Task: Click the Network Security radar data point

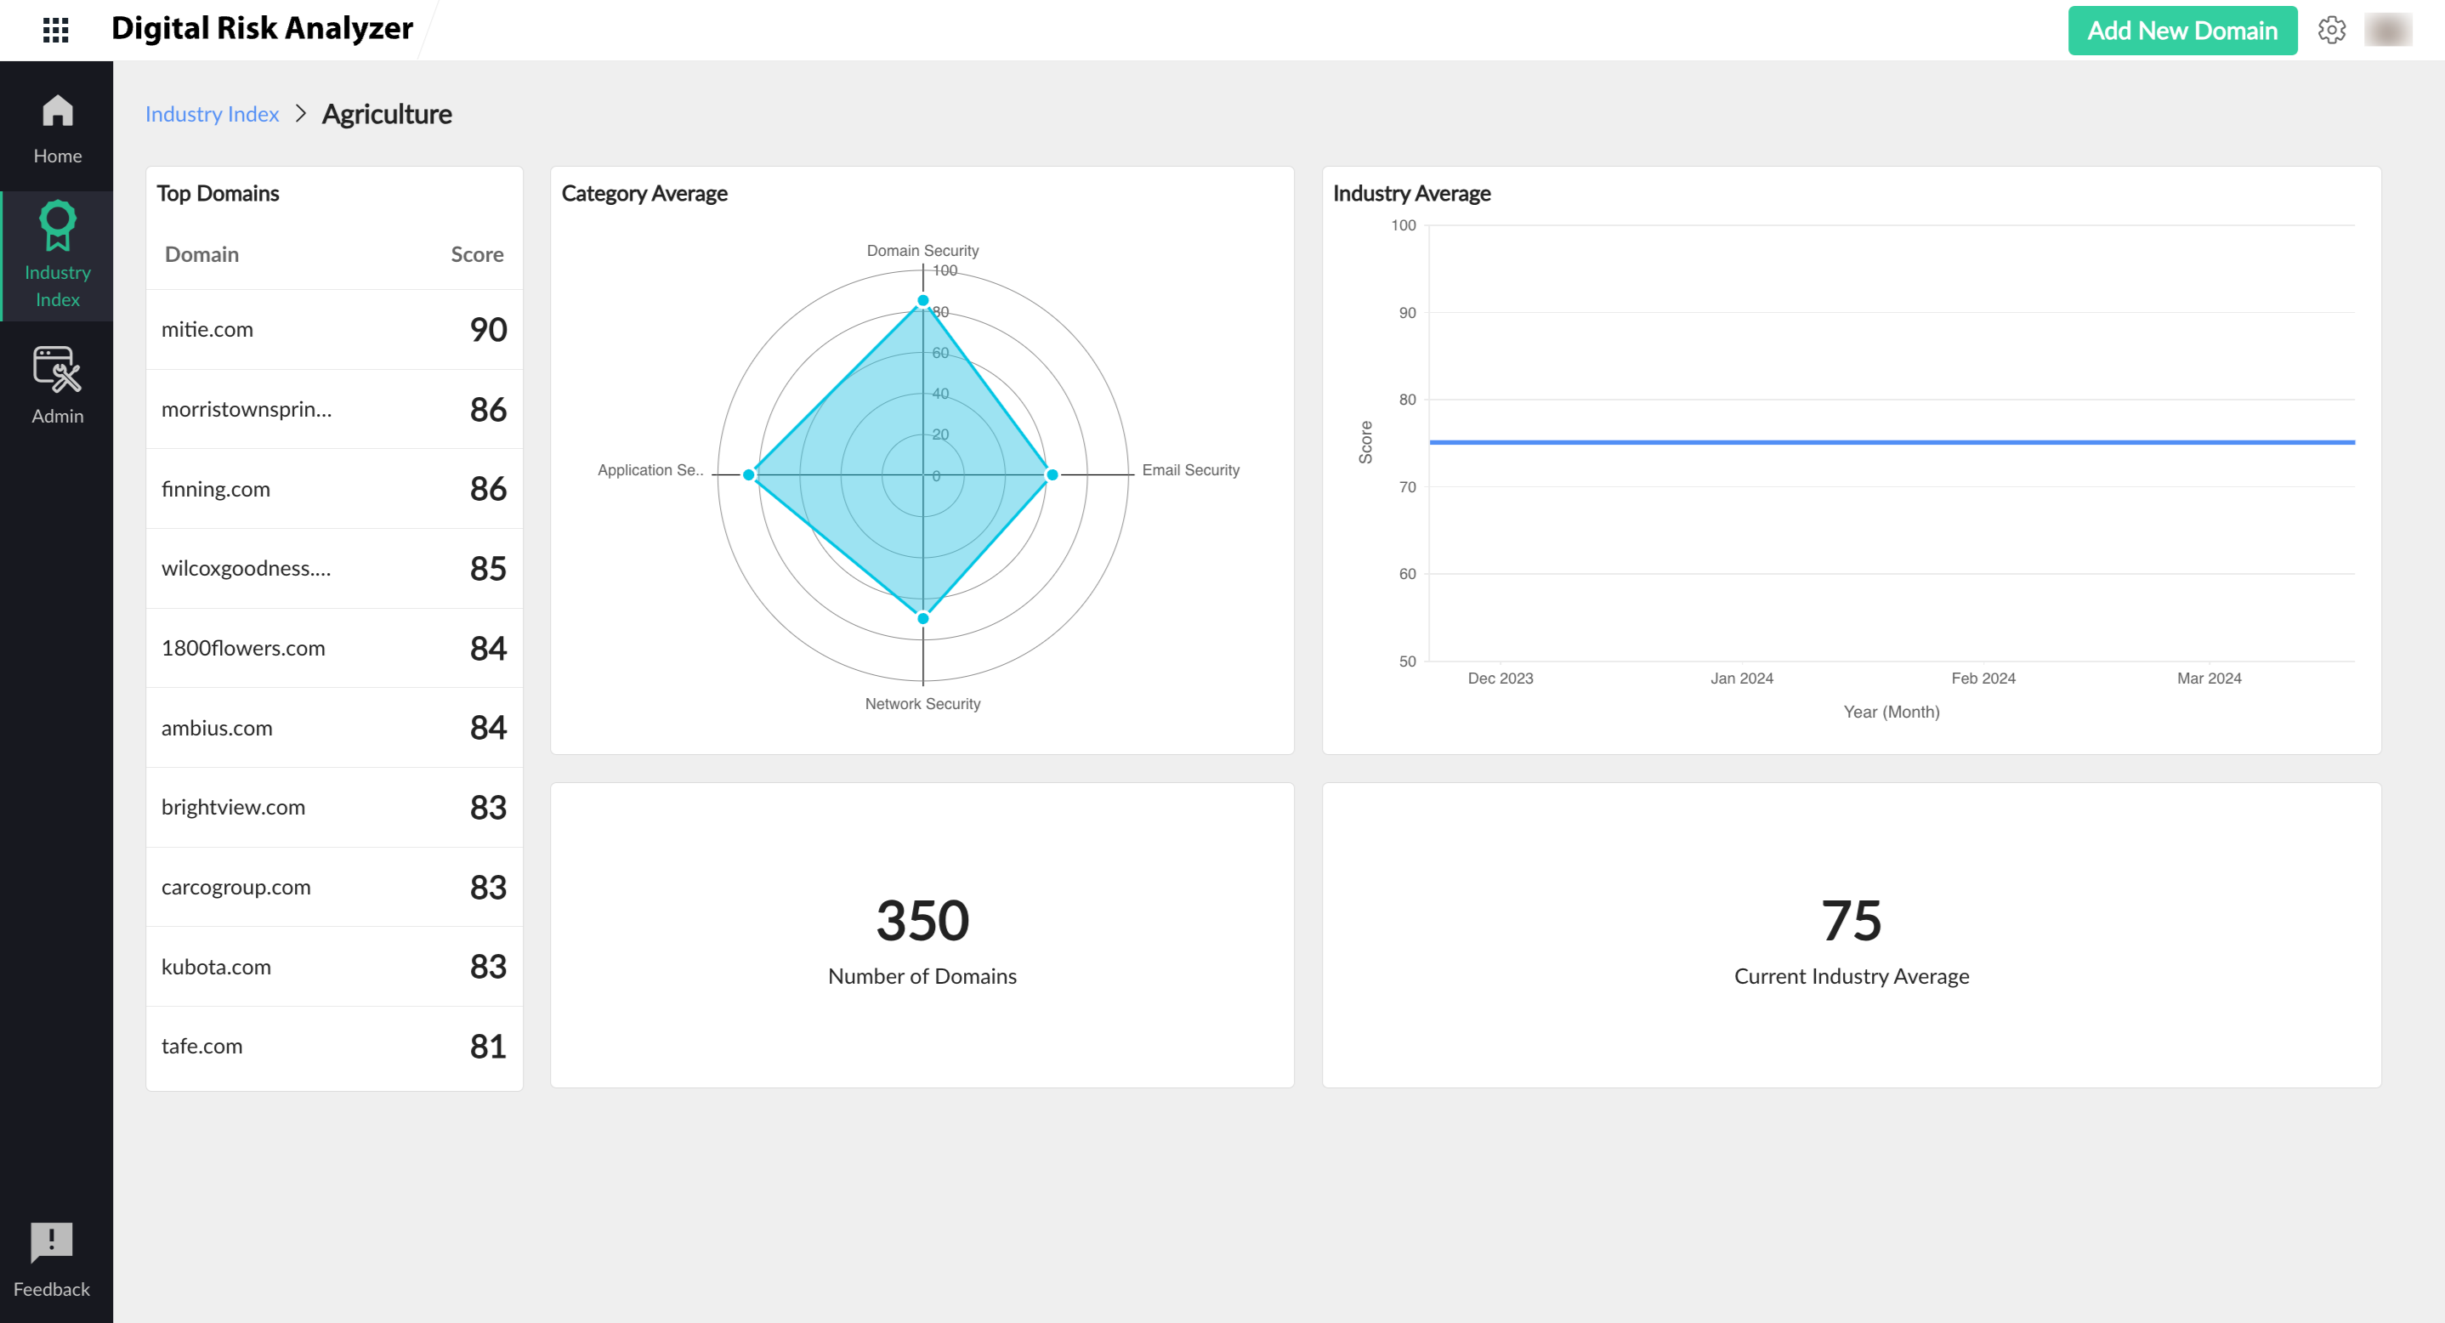Action: (922, 619)
